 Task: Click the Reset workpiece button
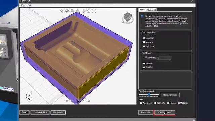coord(170,95)
